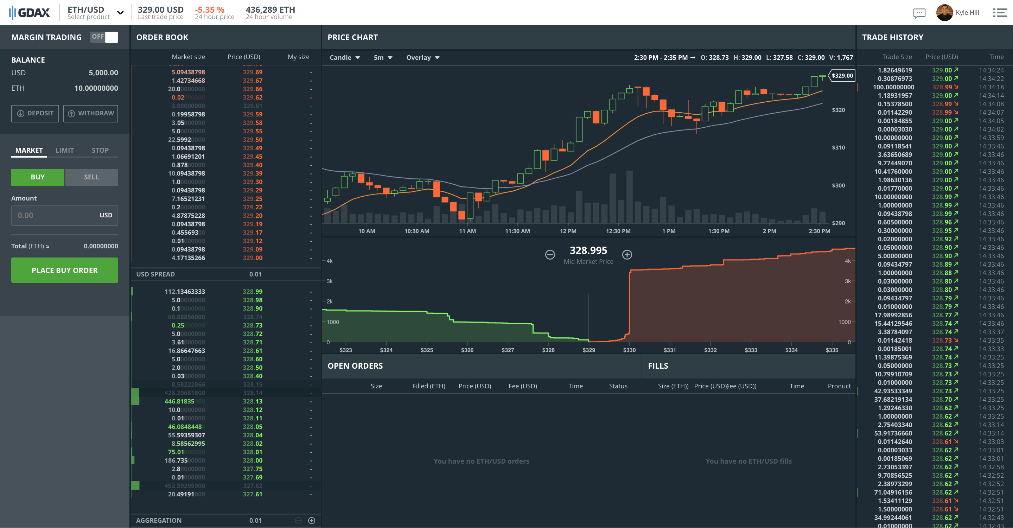Switch to the LIMIT order type tab
The width and height of the screenshot is (1013, 528).
pyautogui.click(x=64, y=150)
